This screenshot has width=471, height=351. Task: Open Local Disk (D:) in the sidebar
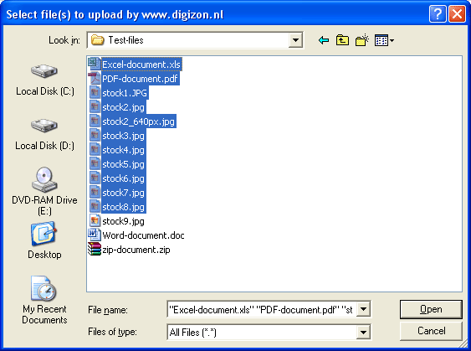pyautogui.click(x=44, y=134)
